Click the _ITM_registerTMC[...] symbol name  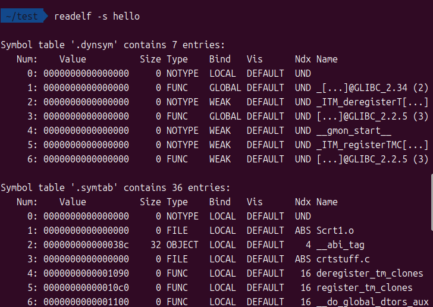pos(372,145)
